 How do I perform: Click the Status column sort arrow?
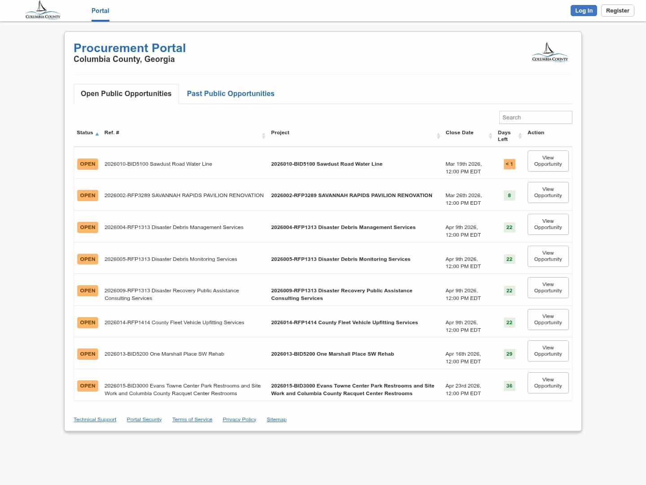click(97, 134)
